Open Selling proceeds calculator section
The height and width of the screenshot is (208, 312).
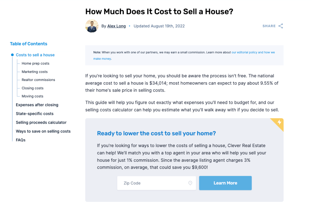(x=41, y=122)
